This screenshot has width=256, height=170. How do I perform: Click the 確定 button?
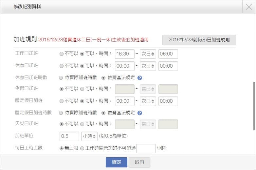tap(117, 162)
